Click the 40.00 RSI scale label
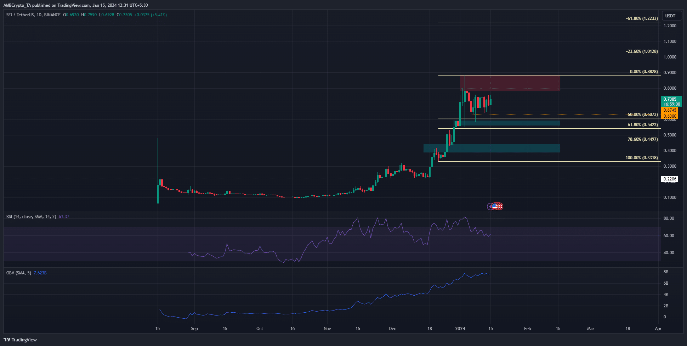This screenshot has width=687, height=346. (669, 253)
